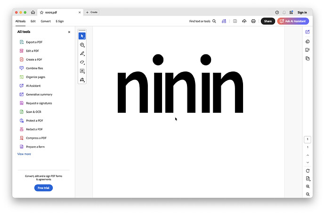Screen dimensions: 325x214
Task: Click the View more link
Action: coord(24,154)
